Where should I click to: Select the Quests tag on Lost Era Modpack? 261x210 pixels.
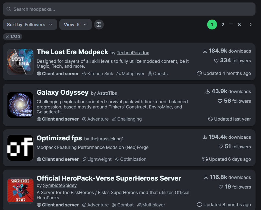click(158, 73)
